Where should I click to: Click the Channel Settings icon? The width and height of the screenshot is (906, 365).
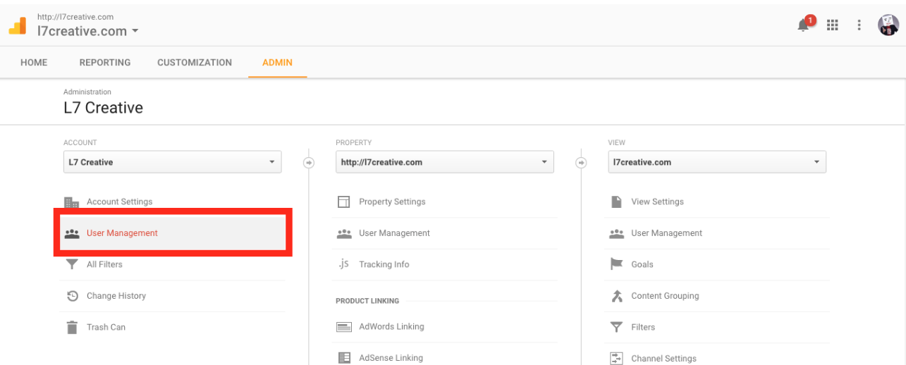pos(616,359)
